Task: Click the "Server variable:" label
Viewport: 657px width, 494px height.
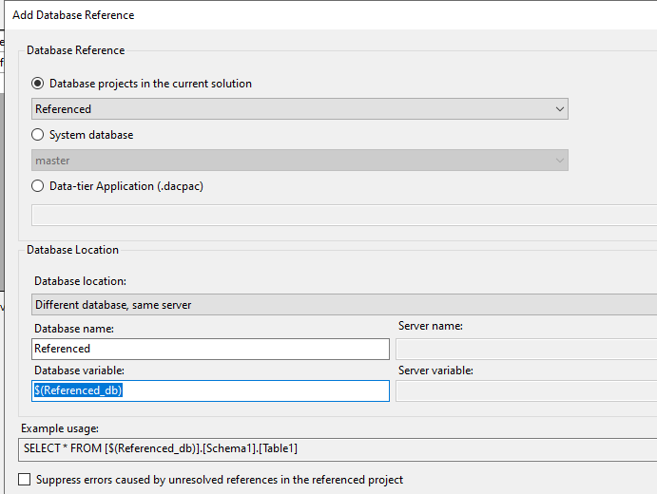Action: click(435, 370)
